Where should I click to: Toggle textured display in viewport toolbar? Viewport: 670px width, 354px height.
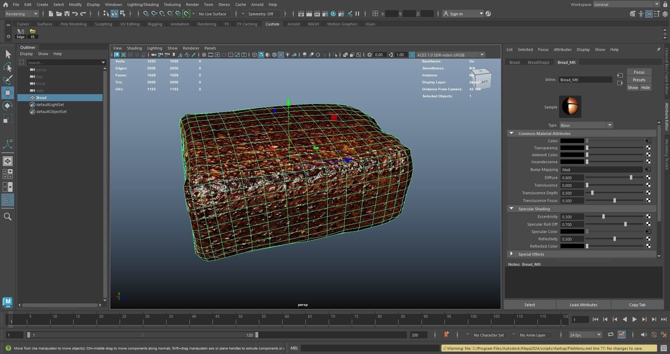(281, 55)
